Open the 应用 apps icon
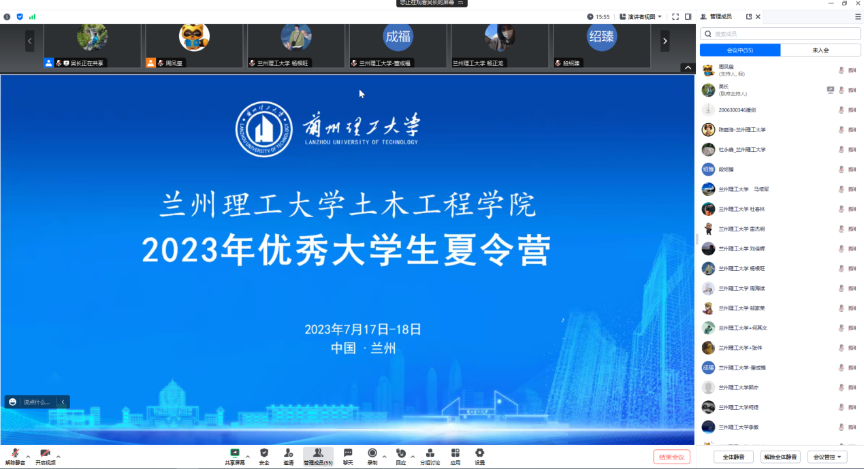 (455, 454)
